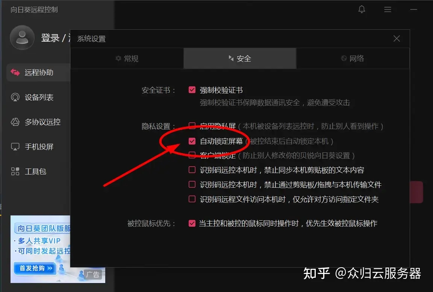This screenshot has width=433, height=292.
Task: Enable 启用隐私屏 checkbox
Action: point(192,126)
